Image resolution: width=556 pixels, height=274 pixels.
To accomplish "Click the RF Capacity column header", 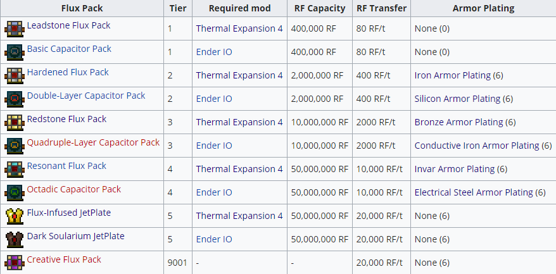I will (x=320, y=8).
